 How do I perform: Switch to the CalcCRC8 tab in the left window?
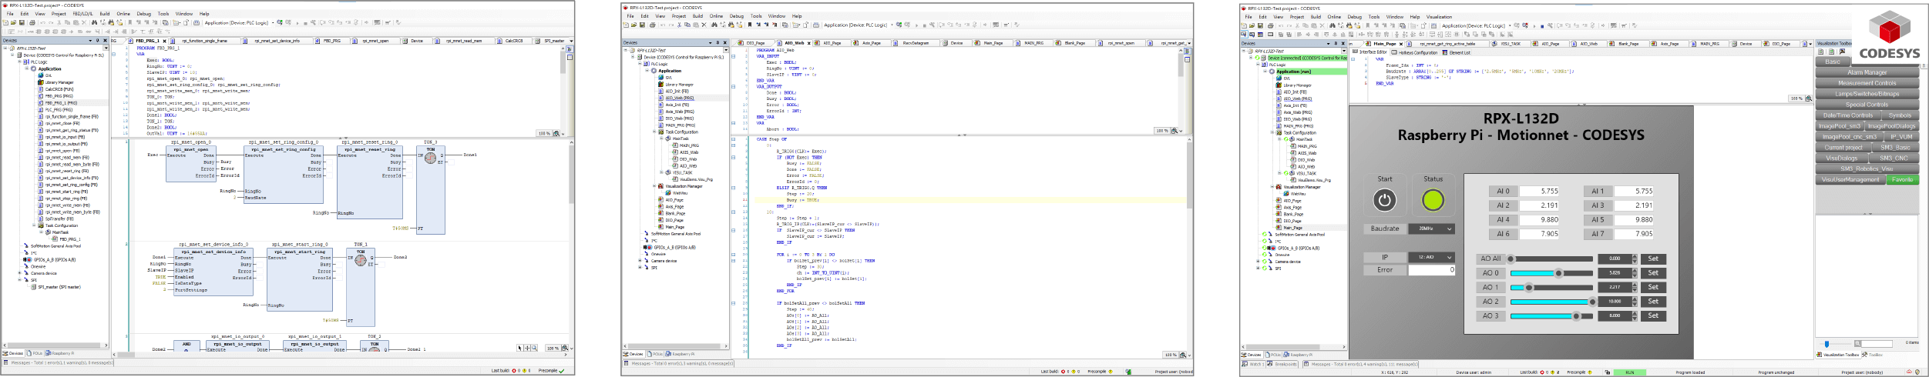click(x=513, y=41)
